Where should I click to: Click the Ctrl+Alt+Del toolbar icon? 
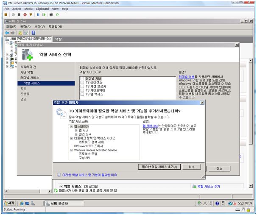[x=6, y=14]
